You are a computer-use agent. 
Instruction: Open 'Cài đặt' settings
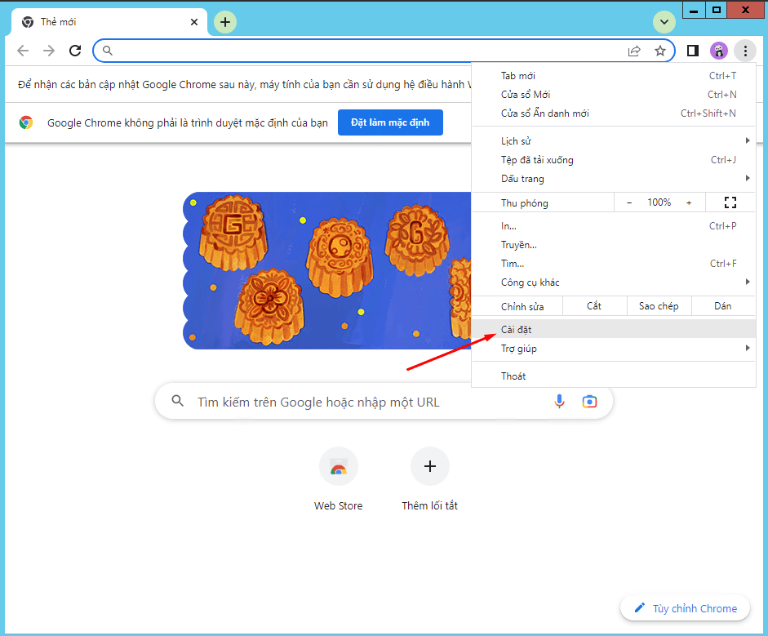[x=613, y=329]
